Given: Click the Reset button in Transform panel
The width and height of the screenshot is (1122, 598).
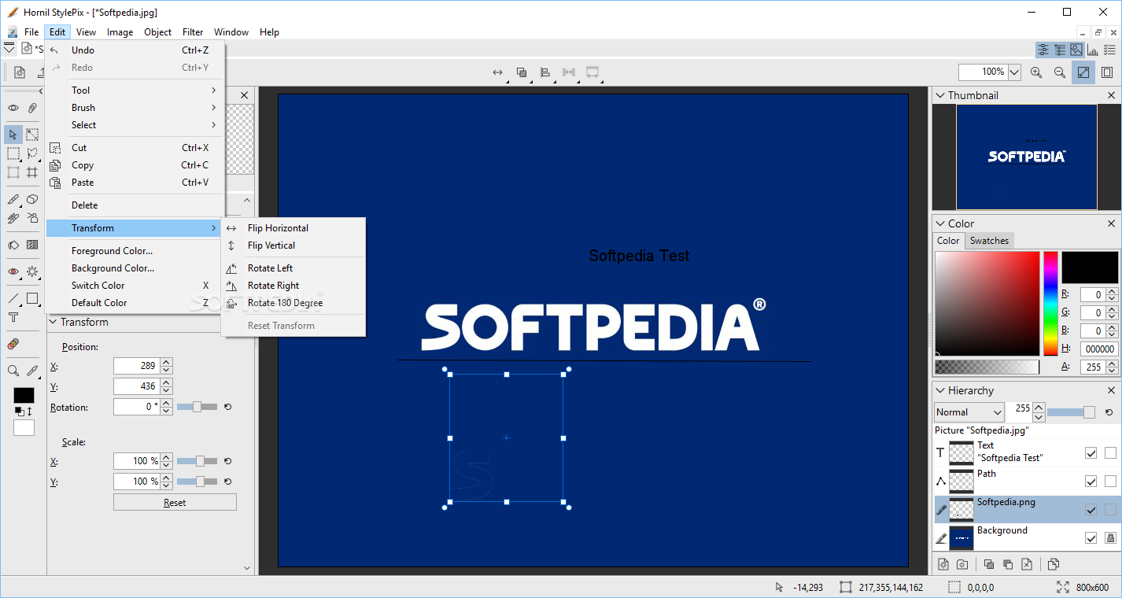Looking at the screenshot, I should pos(175,502).
